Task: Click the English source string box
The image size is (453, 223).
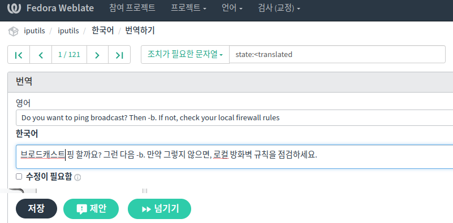Action: pos(234,117)
